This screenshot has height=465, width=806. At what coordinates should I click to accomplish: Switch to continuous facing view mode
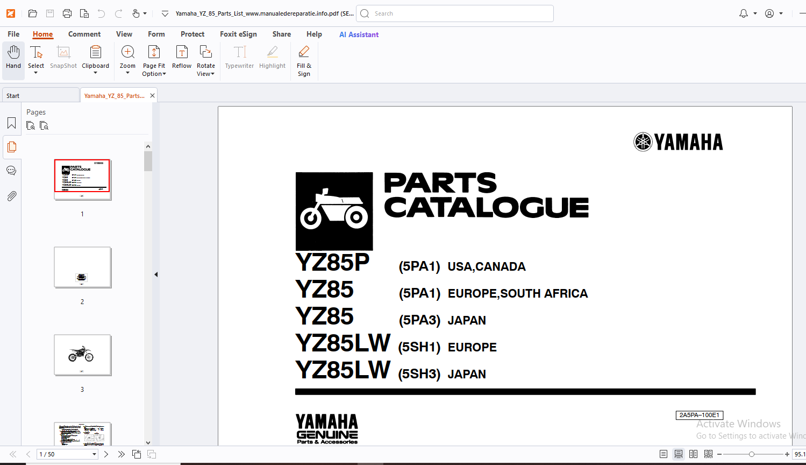[x=708, y=454]
